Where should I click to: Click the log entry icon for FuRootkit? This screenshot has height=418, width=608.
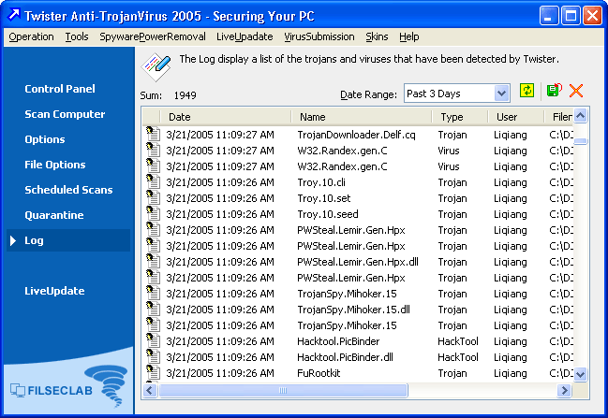154,373
